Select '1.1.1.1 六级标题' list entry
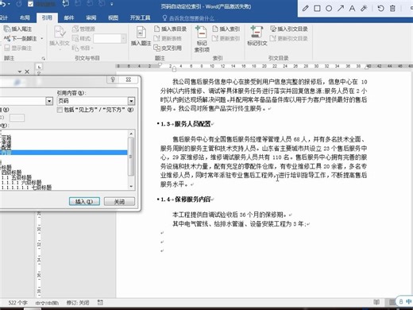The height and width of the screenshot is (310, 413). tap(21, 182)
